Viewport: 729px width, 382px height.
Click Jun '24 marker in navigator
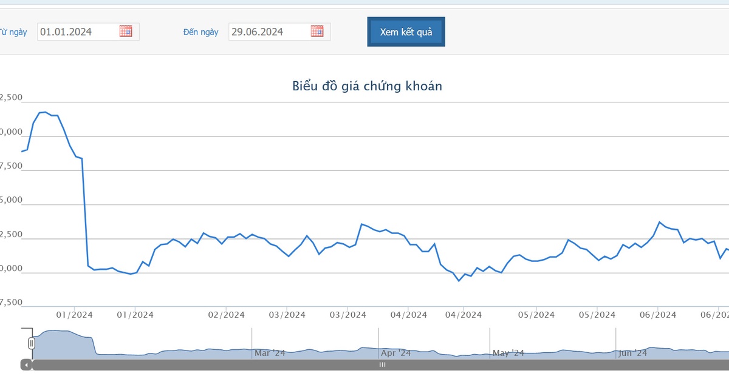pos(633,353)
